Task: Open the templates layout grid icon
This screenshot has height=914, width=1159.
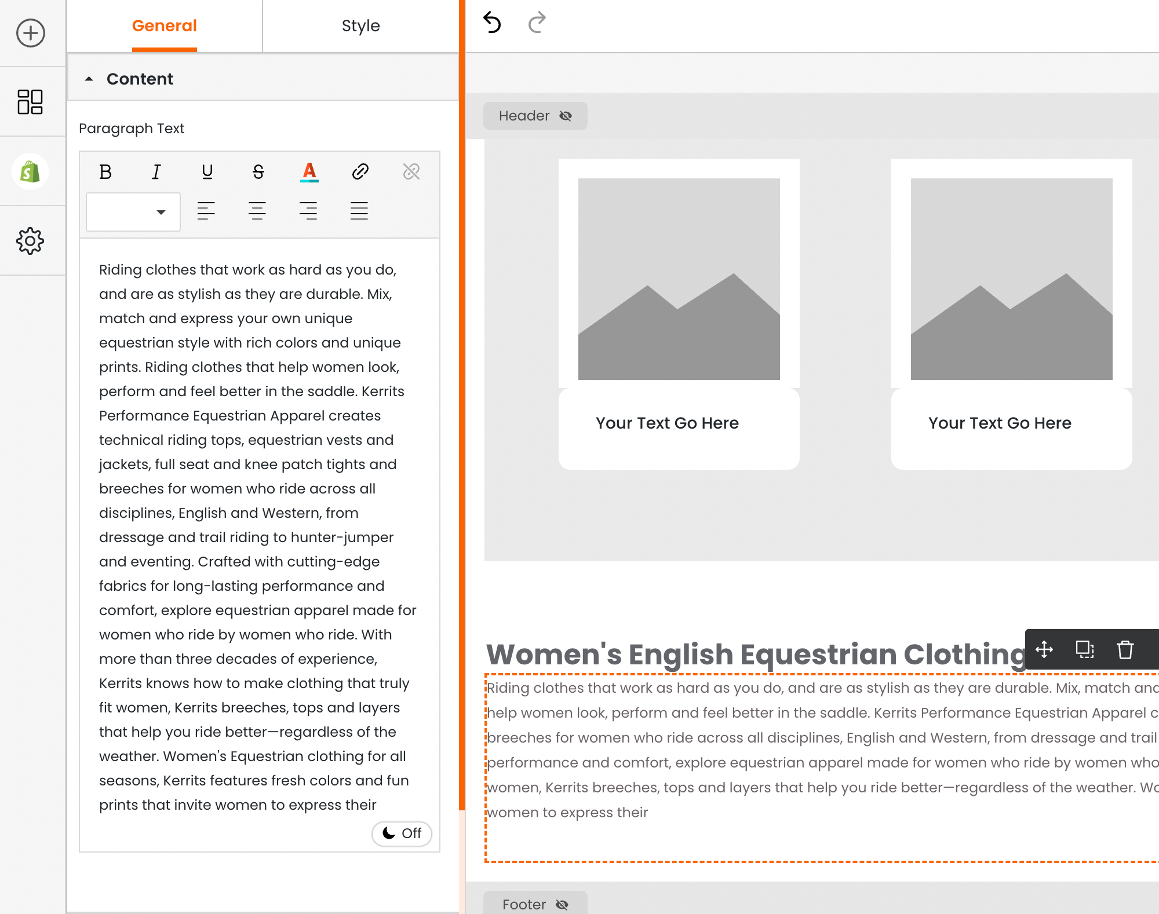Action: [x=30, y=102]
